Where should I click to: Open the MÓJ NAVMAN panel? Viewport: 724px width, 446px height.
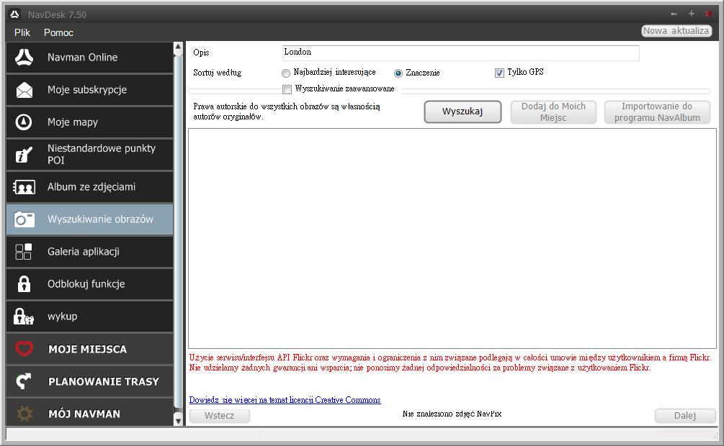pos(89,413)
